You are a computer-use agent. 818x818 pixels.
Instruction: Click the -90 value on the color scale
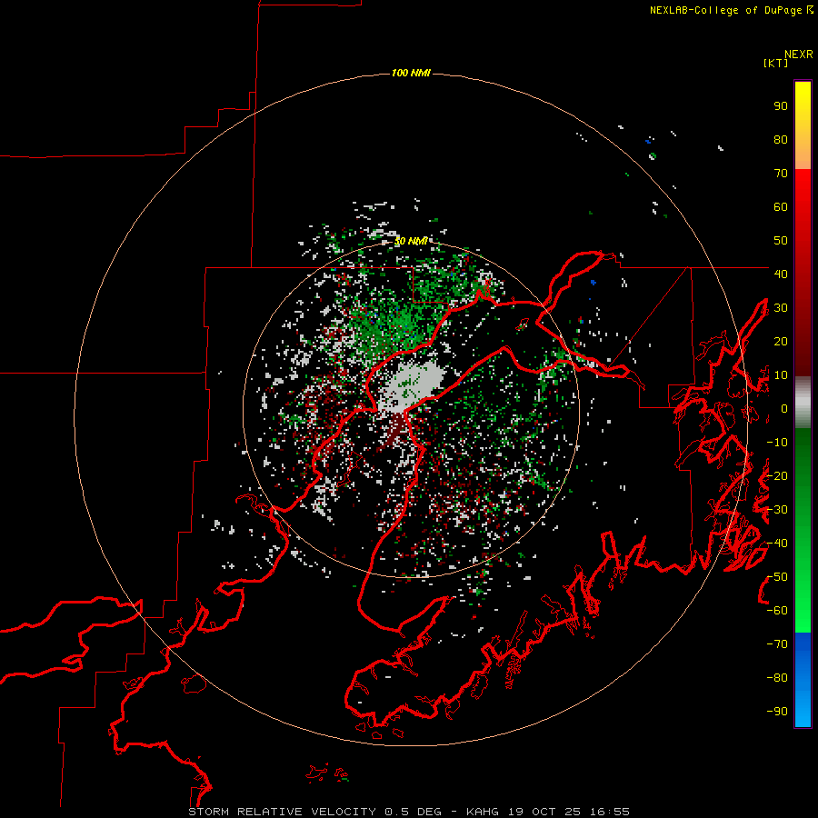coord(777,712)
